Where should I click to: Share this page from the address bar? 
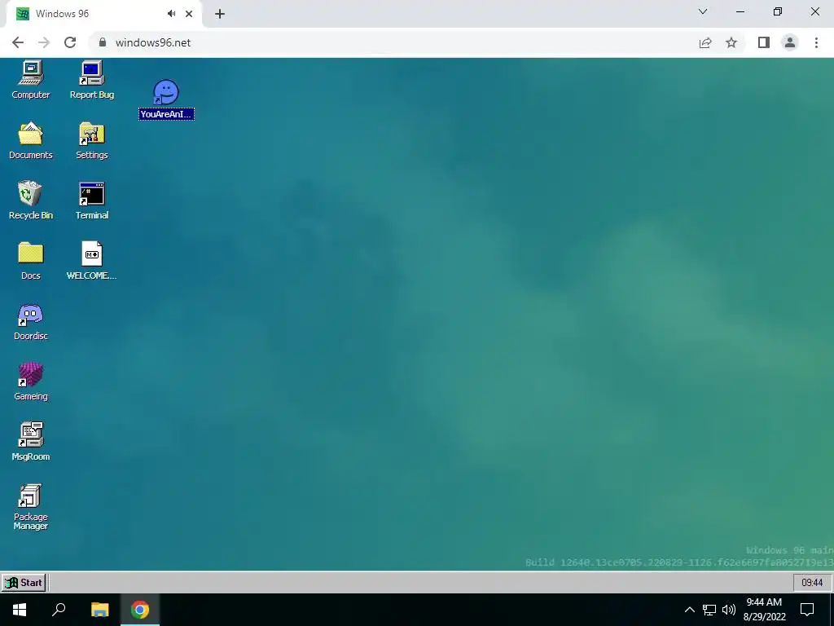pyautogui.click(x=705, y=42)
